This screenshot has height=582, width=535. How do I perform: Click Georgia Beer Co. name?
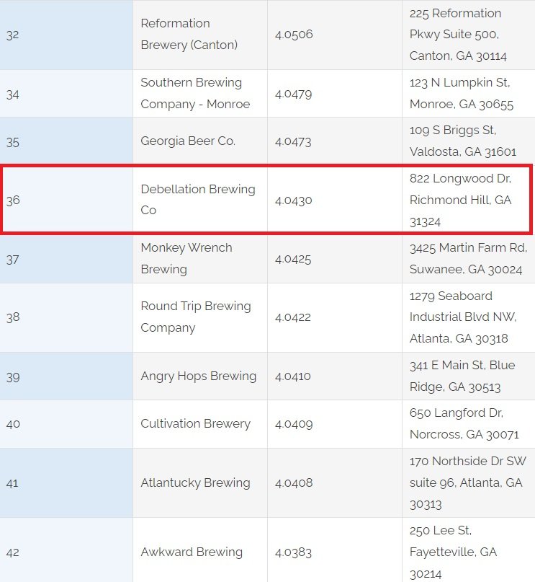[188, 141]
